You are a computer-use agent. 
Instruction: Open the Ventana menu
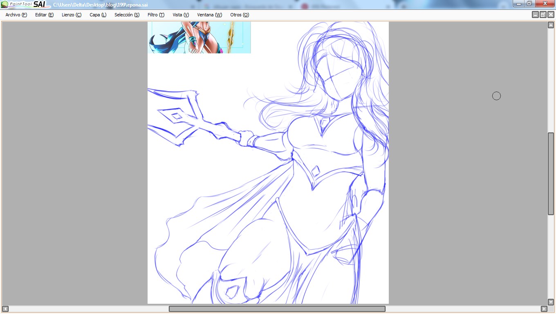(209, 15)
